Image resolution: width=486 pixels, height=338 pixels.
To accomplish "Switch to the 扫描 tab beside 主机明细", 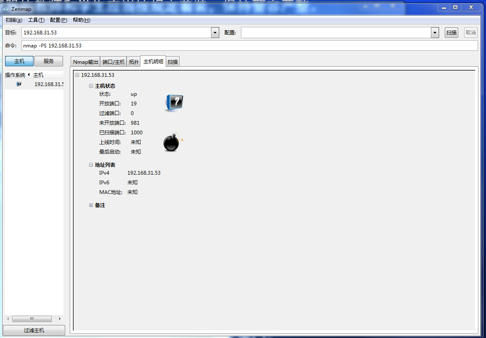I will pos(173,62).
